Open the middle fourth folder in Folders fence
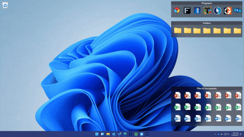 207,30
